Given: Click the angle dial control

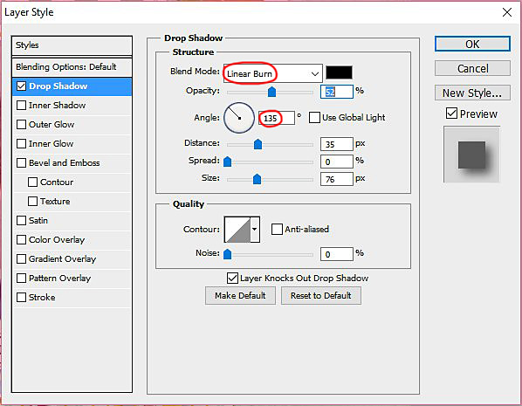Looking at the screenshot, I should pos(239,118).
